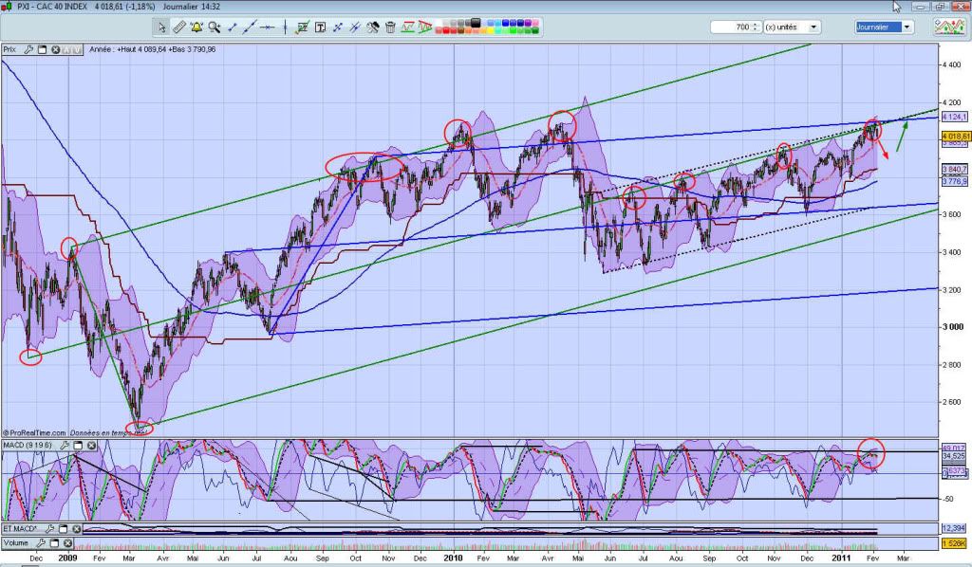The height and width of the screenshot is (567, 972).
Task: Activate the magnifier zoom tool
Action: (215, 27)
